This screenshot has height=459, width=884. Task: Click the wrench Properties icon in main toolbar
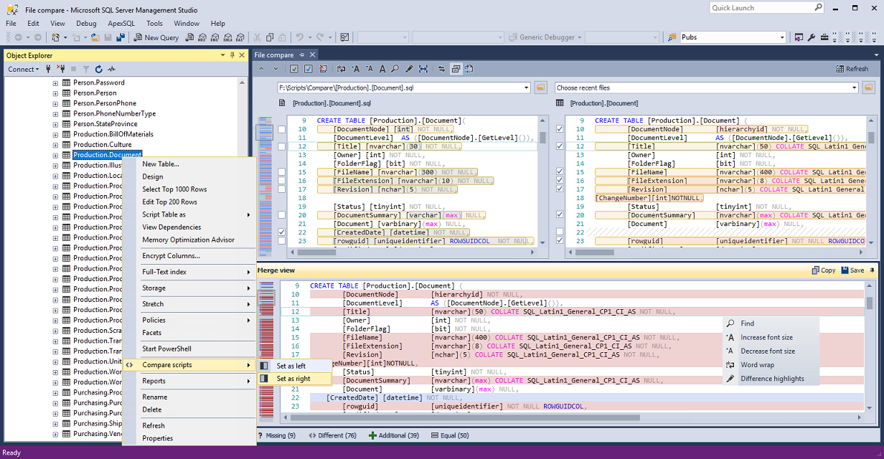pos(812,37)
